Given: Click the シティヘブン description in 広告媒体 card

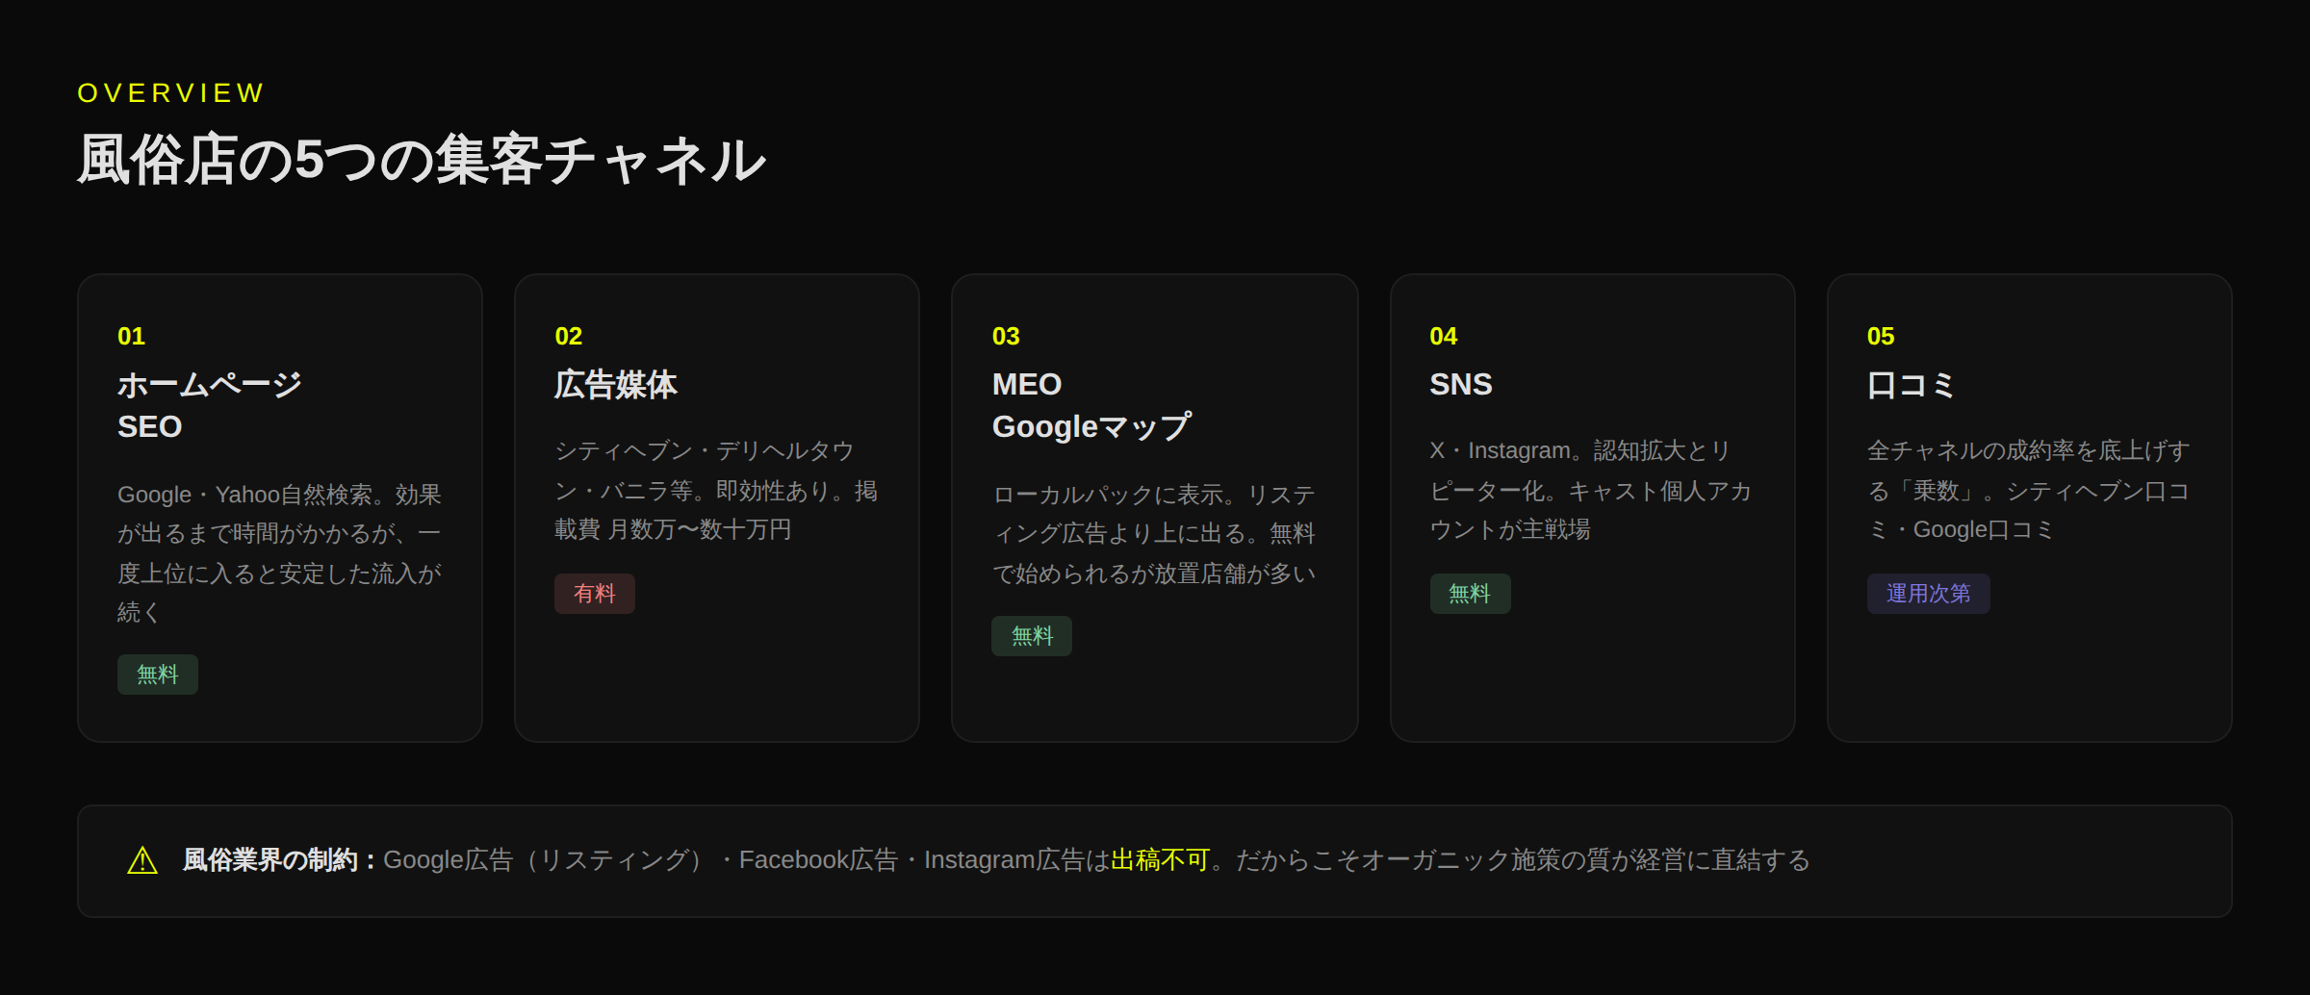Looking at the screenshot, I should coord(715,490).
